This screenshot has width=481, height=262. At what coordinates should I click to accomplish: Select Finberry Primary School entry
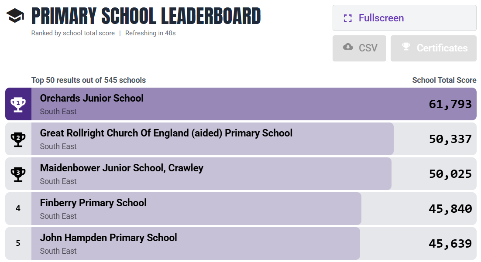[x=93, y=203]
